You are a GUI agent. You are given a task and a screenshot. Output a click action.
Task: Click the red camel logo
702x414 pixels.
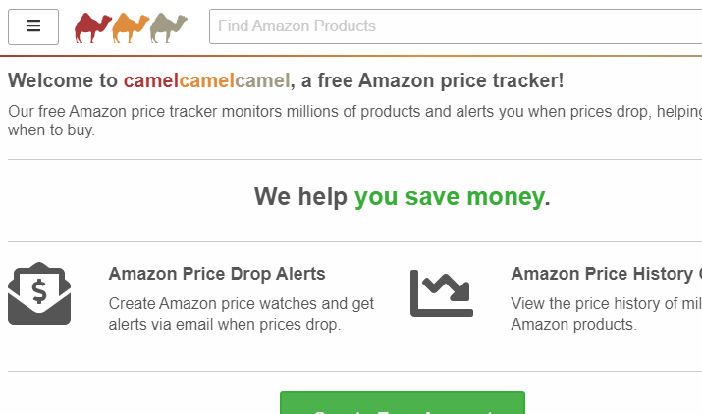coord(93,27)
